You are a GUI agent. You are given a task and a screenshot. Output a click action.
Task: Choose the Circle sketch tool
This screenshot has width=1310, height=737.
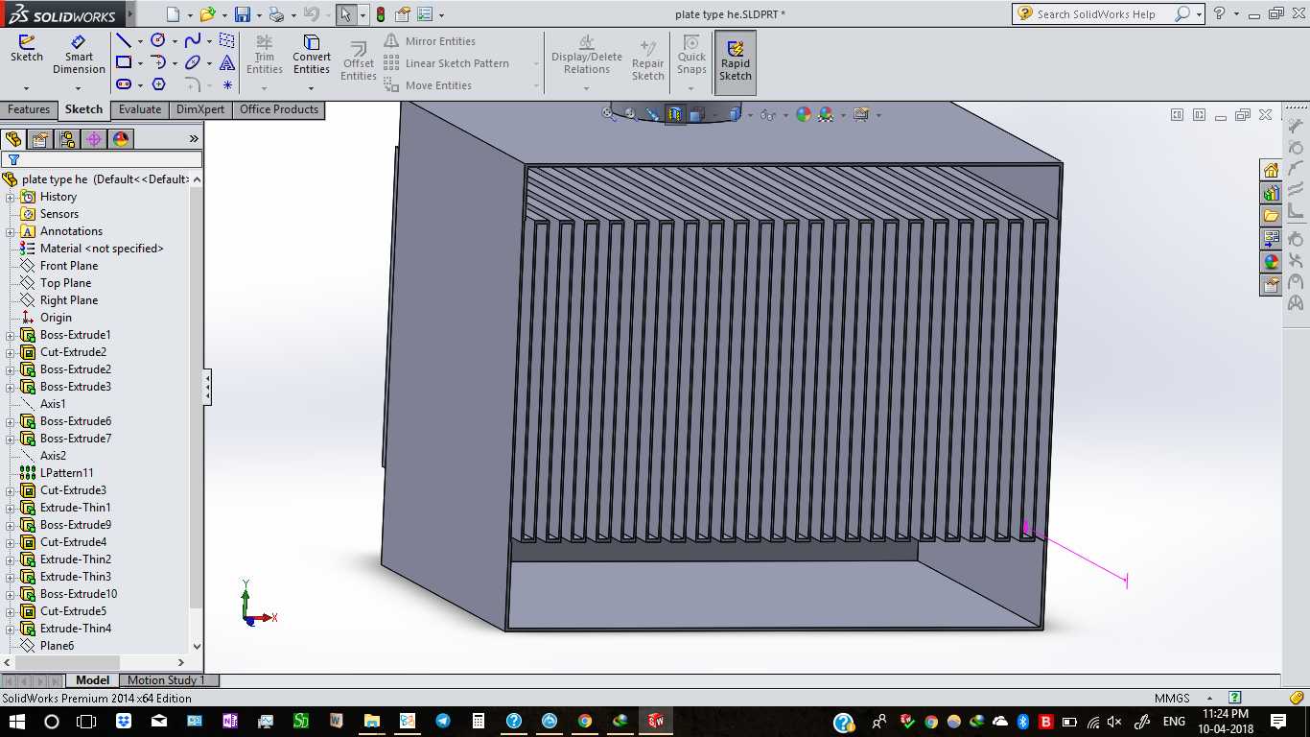(x=158, y=40)
